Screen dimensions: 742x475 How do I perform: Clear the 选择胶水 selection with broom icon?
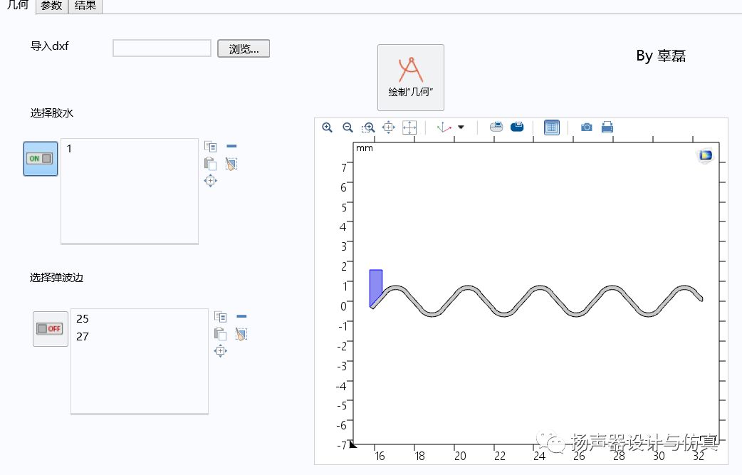[231, 164]
